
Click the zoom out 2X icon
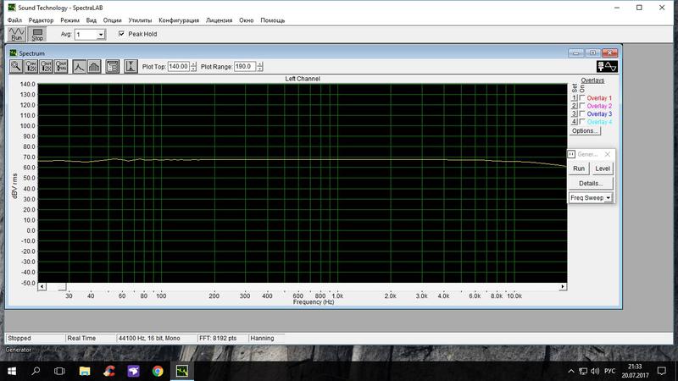pyautogui.click(x=47, y=67)
